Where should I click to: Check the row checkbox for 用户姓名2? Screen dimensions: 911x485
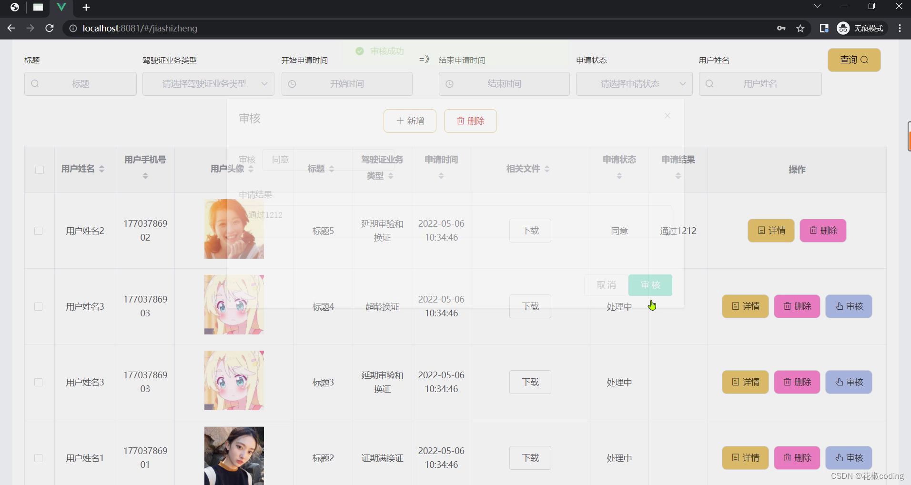click(39, 231)
